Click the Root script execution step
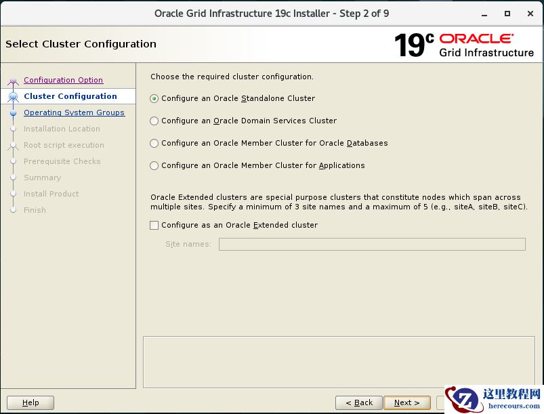The height and width of the screenshot is (414, 544). coord(64,145)
